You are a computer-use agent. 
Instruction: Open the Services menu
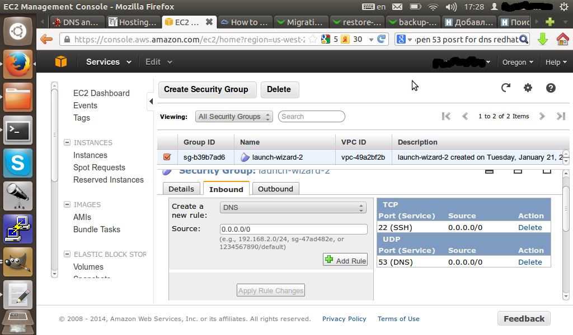pos(109,62)
